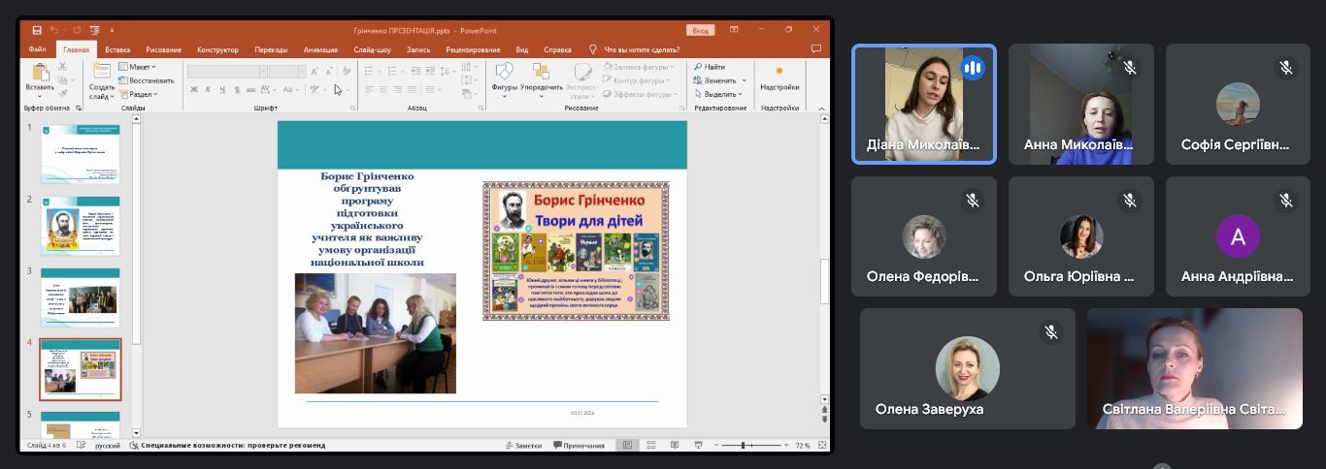Click the Save icon in quick access toolbar
Image resolution: width=1326 pixels, height=469 pixels.
pos(37,30)
